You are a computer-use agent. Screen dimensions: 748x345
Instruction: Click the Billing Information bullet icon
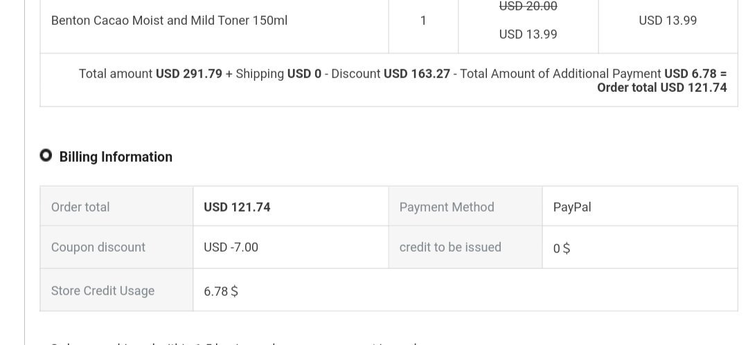tap(46, 156)
